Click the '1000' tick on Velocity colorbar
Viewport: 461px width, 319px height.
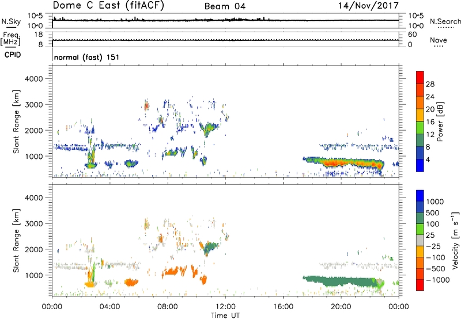coord(435,202)
